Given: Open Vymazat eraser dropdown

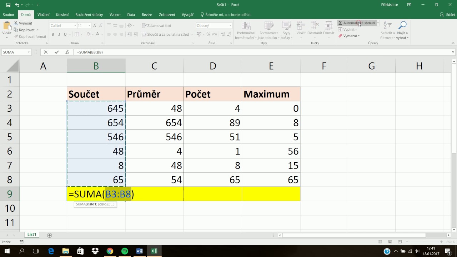Looking at the screenshot, I should click(x=349, y=36).
